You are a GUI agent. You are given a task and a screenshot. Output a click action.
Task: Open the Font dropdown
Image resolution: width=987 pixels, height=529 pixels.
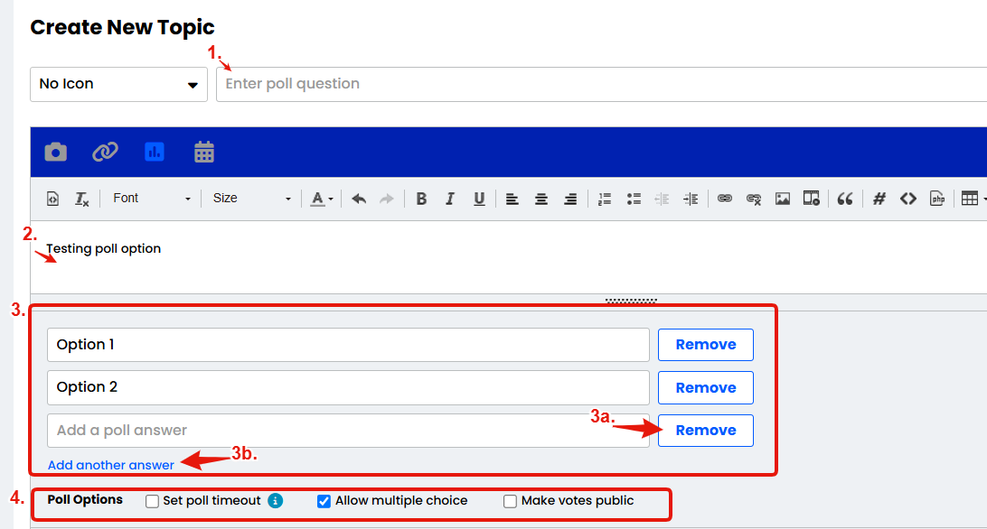(x=152, y=199)
